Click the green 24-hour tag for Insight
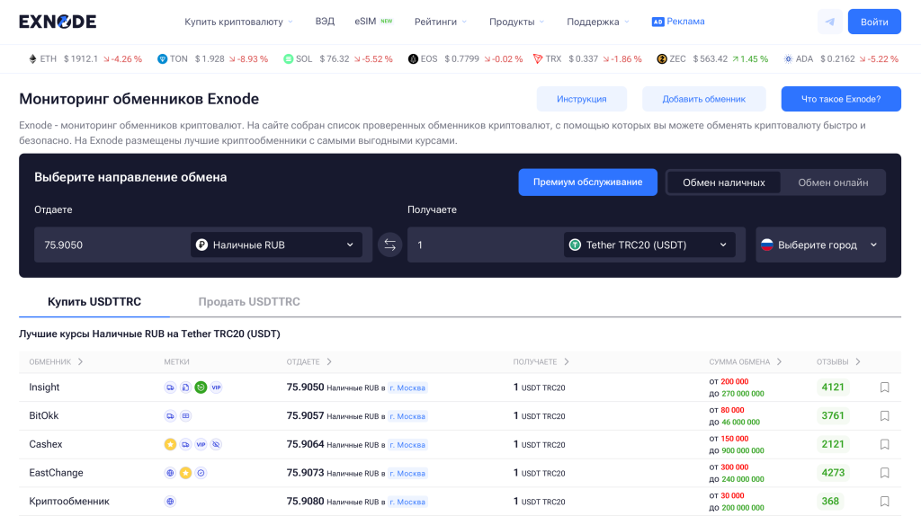The image size is (921, 516). point(201,387)
